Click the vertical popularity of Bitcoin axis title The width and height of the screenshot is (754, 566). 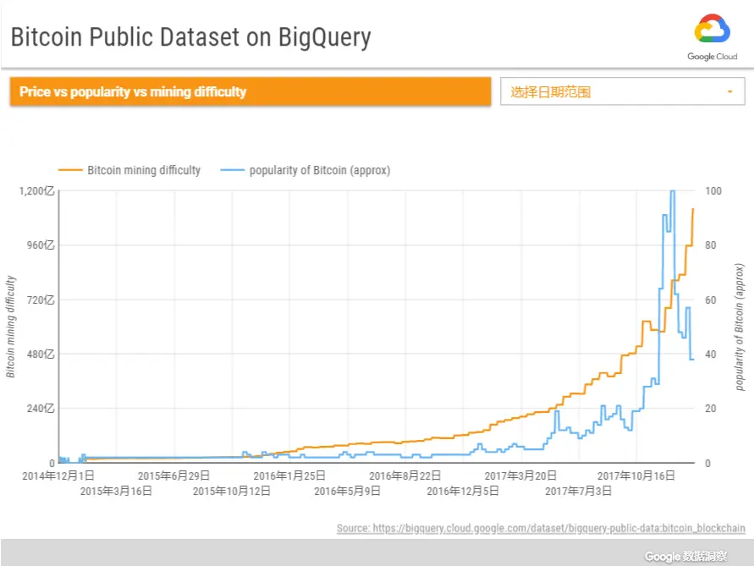pos(740,327)
